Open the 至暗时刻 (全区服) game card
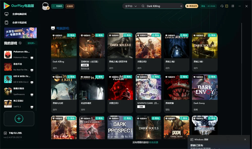Image resolution: width=252 pixels, height=149 pixels. [92, 52]
